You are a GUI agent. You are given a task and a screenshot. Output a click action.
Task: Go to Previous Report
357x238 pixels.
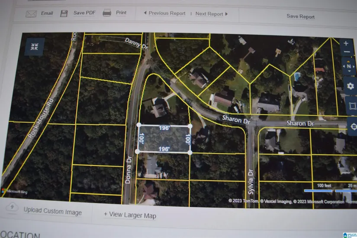[x=164, y=13]
